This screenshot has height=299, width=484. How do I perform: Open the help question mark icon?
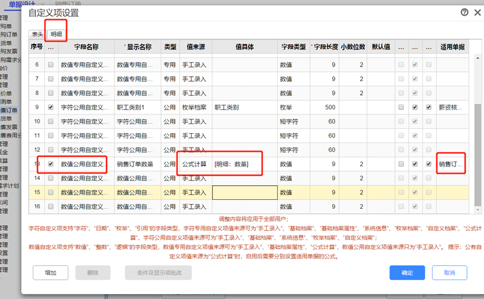tap(464, 12)
